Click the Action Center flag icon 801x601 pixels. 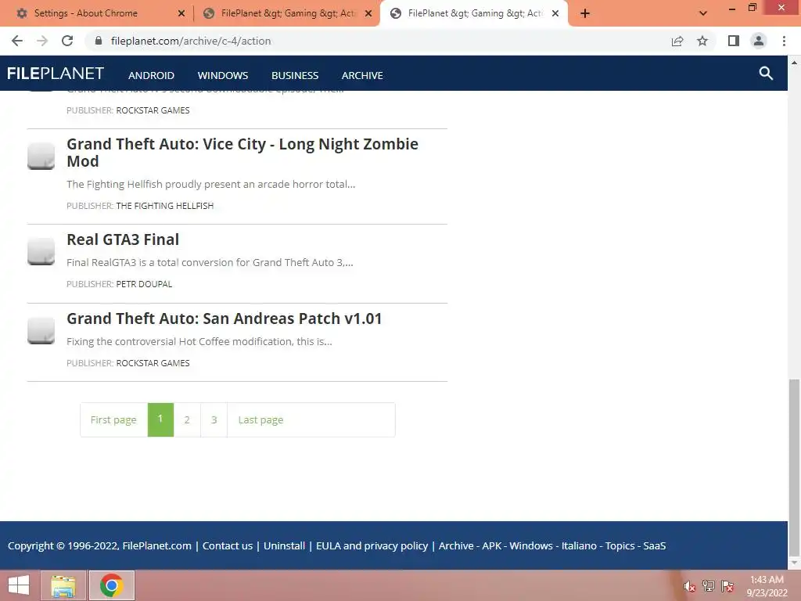click(727, 586)
